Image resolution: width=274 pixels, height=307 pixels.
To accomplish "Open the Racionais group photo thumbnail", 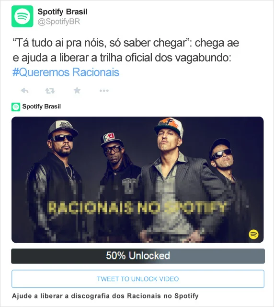I will (137, 180).
